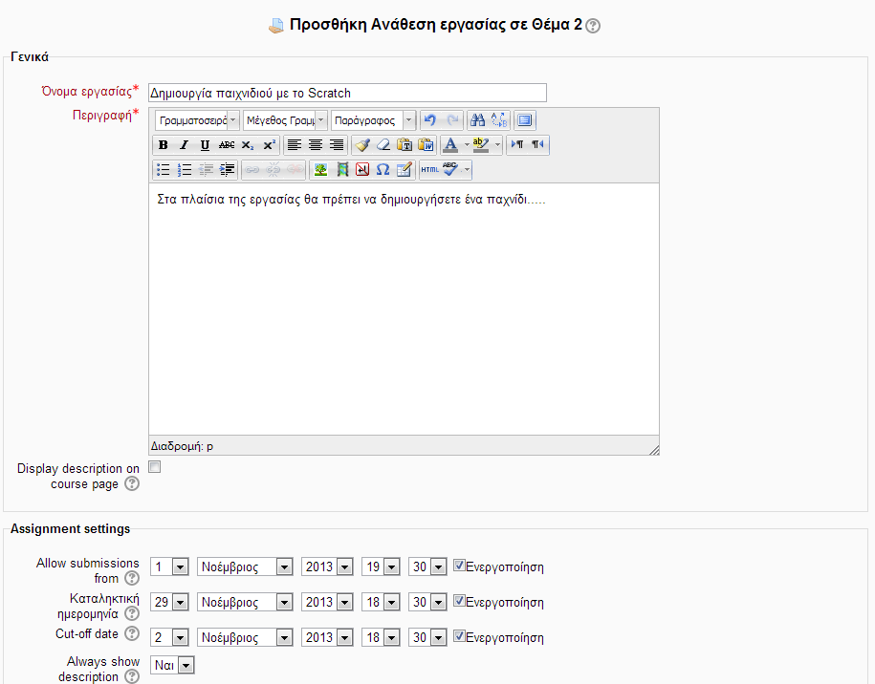
Task: Toggle italic formatting in the editor
Action: (x=184, y=145)
